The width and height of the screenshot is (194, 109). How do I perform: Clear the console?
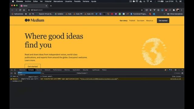(x=15, y=73)
